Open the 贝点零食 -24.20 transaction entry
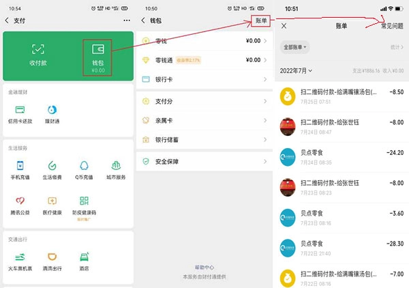This screenshot has width=409, height=288. point(341,156)
